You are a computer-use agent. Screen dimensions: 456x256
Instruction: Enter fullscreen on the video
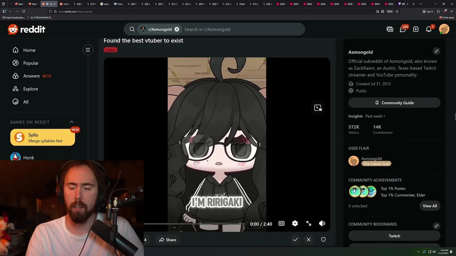[x=309, y=223]
